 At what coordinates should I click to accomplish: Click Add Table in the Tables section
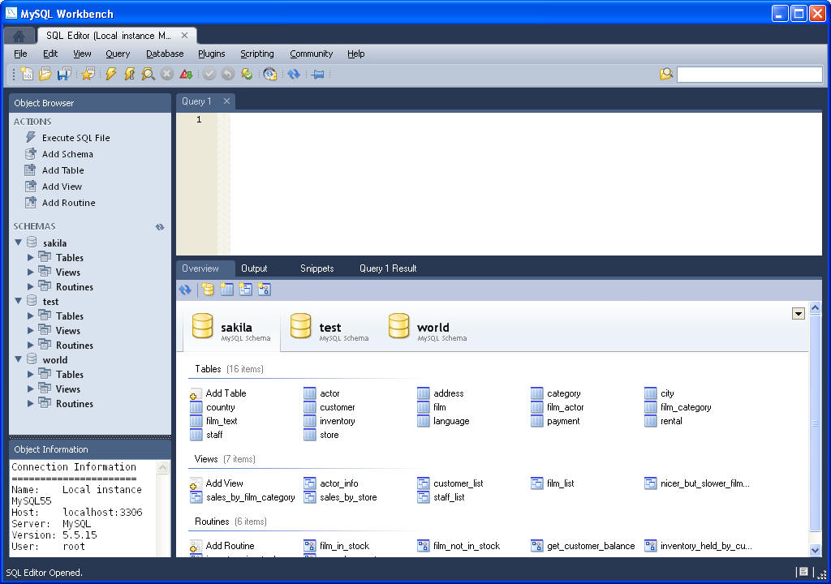pyautogui.click(x=218, y=393)
